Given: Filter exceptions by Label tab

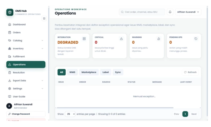Looking at the screenshot, I should point(106,72).
